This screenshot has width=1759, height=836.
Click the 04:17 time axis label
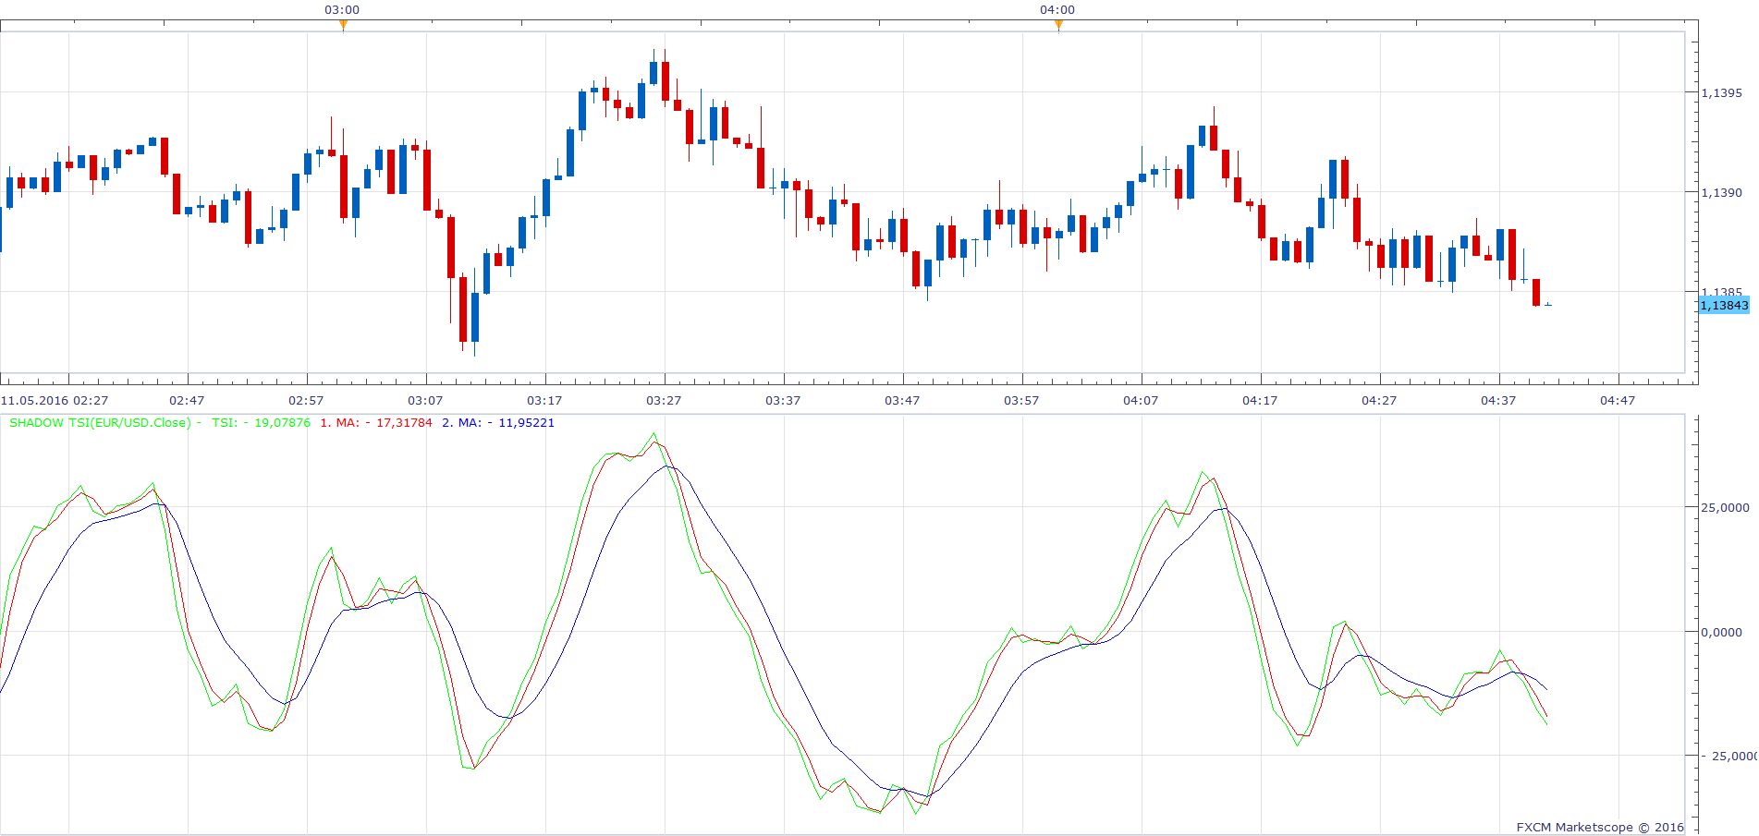tap(1260, 401)
